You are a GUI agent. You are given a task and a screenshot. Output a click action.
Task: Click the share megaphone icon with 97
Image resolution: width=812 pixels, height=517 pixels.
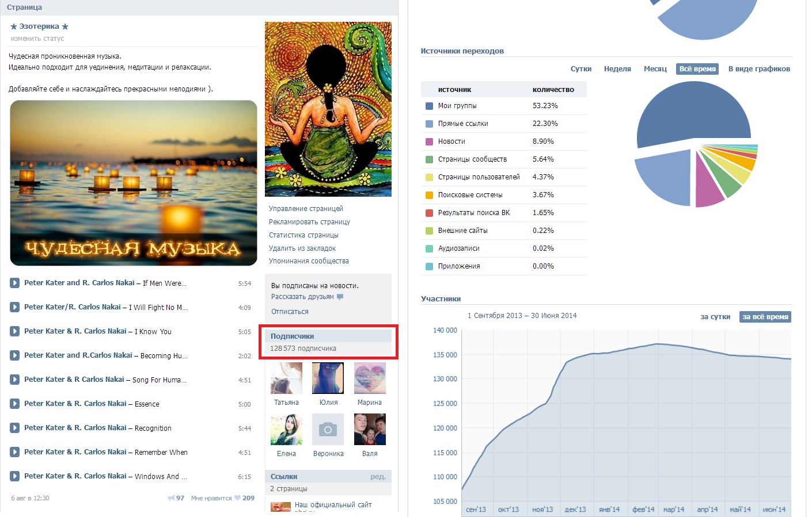click(171, 498)
